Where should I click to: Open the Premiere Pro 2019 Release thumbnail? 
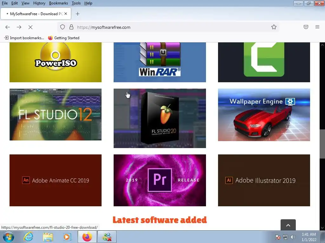pos(160,180)
